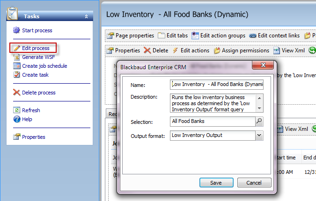The image size is (316, 201).
Task: Click the Properties icon in second toolbar
Action: [110, 50]
